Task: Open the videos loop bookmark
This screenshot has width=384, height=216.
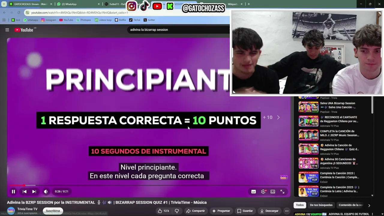Action: coord(103,20)
